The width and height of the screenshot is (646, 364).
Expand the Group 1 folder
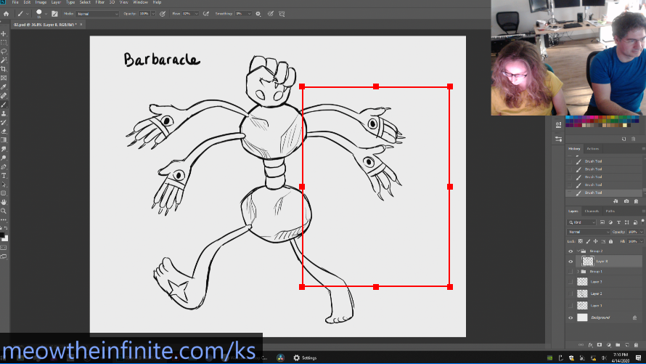[x=578, y=272]
